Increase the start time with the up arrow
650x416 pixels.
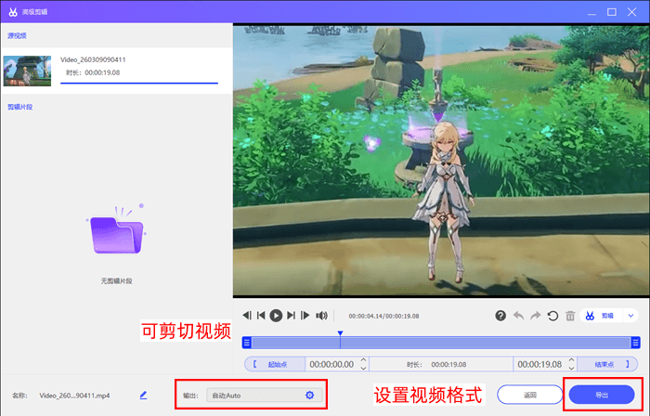pyautogui.click(x=364, y=360)
